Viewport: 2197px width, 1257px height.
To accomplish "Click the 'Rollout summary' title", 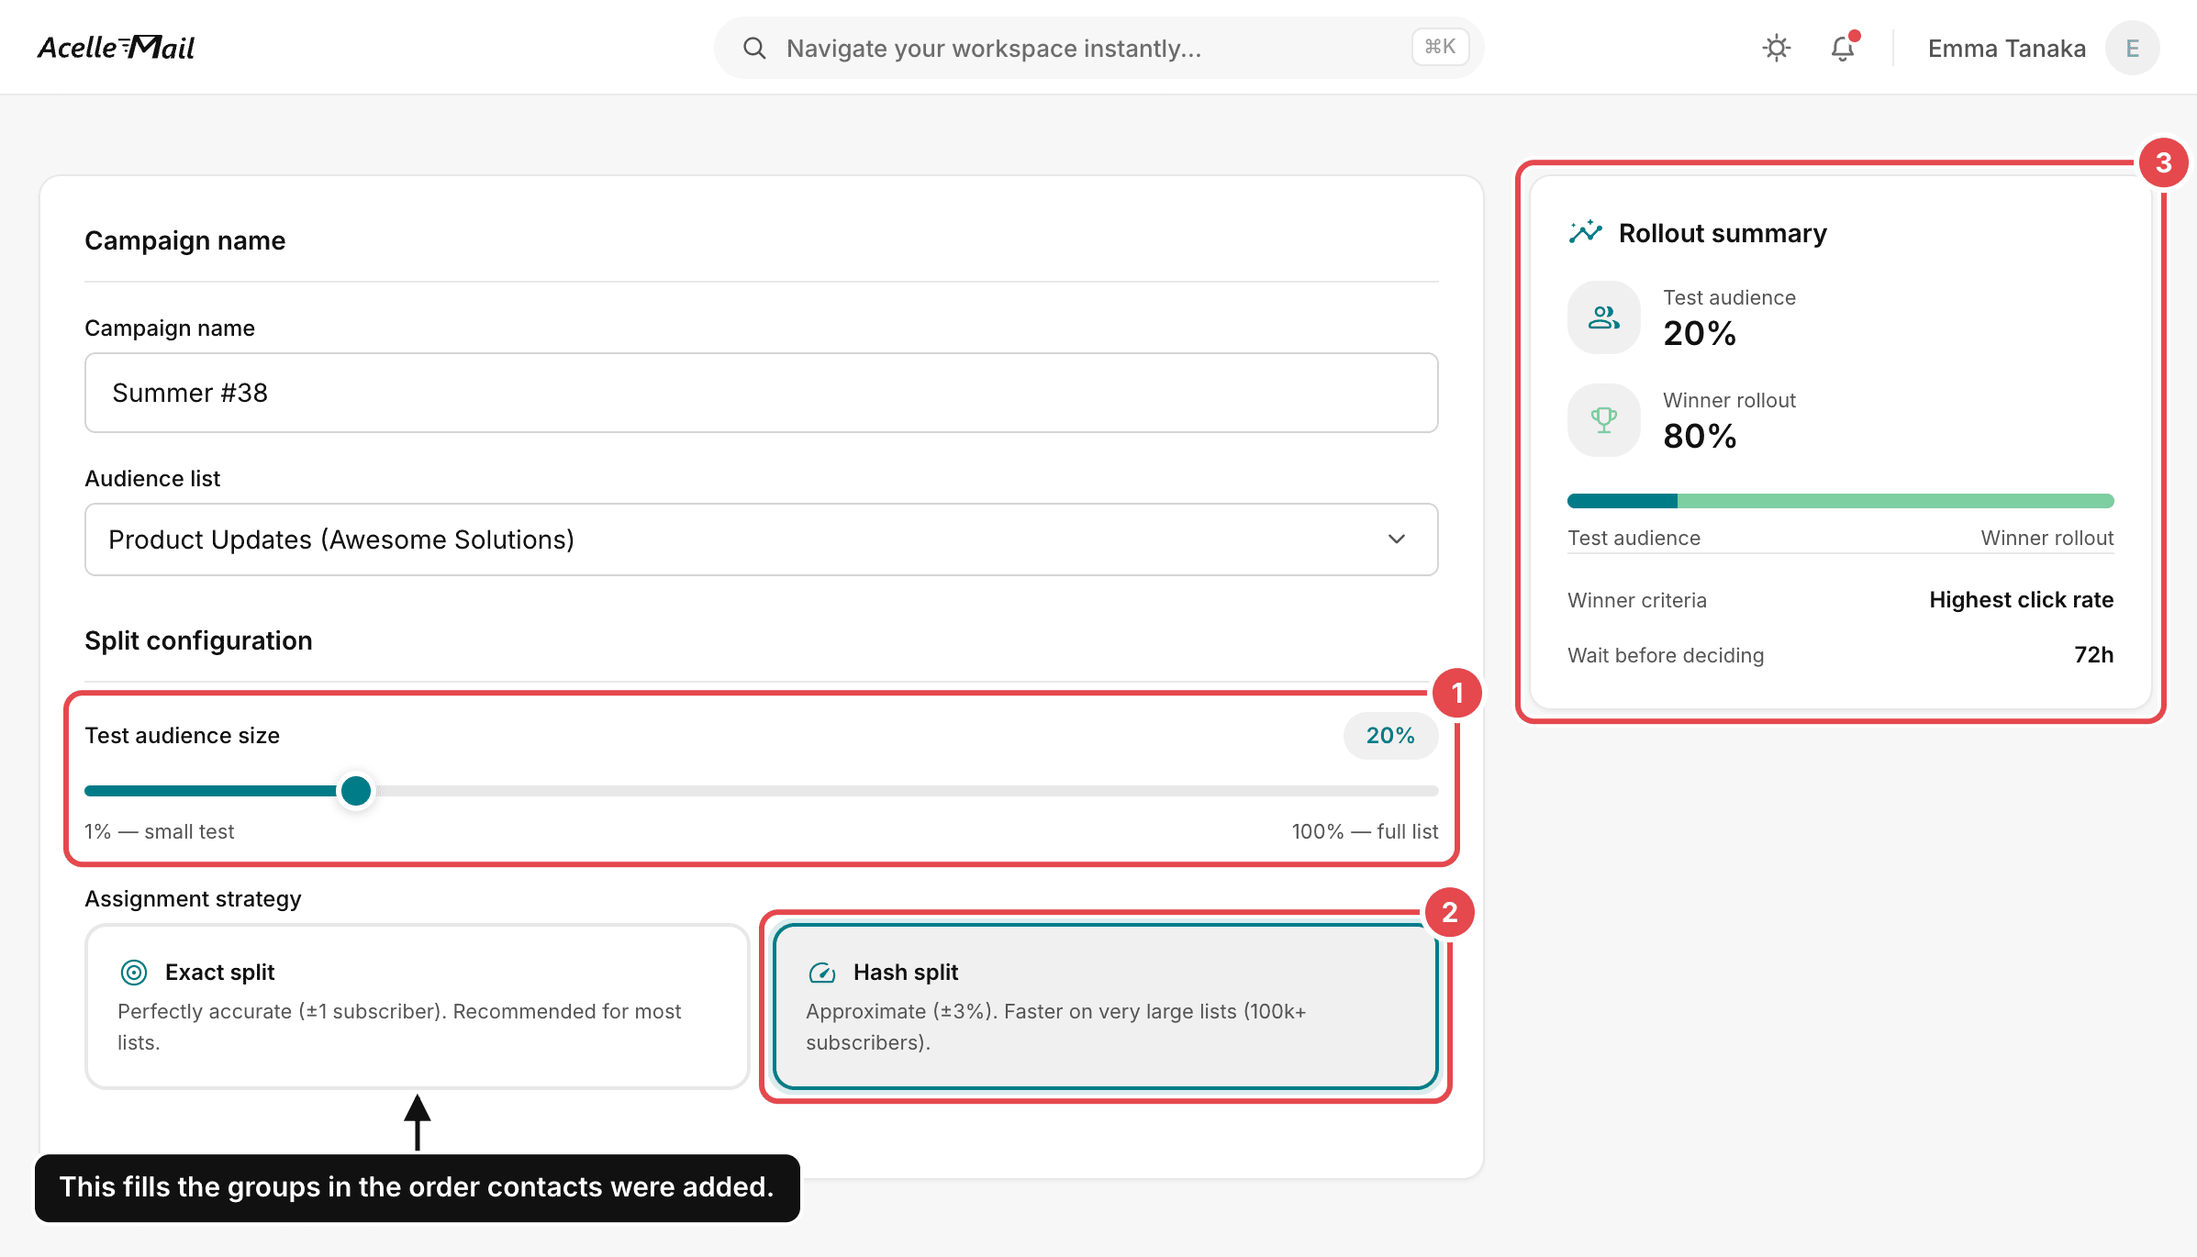I will click(x=1723, y=233).
